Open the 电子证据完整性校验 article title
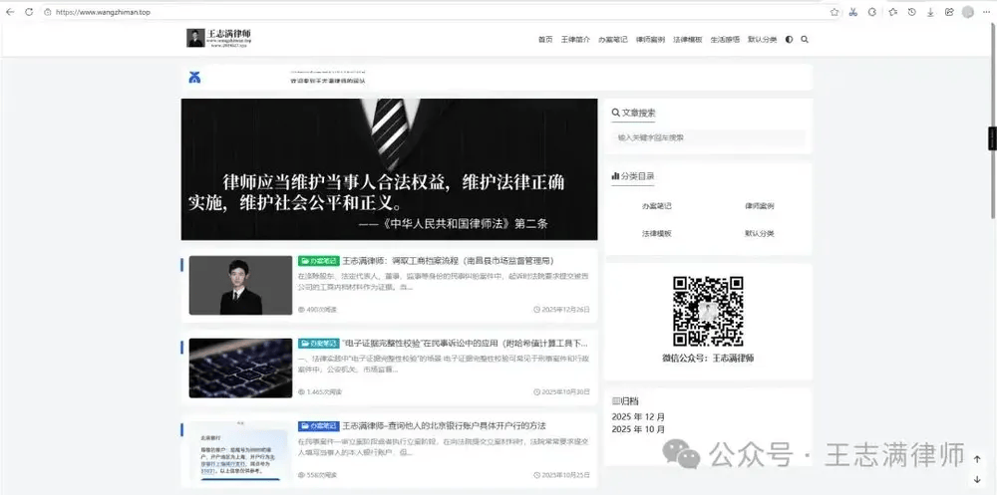 tap(465, 344)
